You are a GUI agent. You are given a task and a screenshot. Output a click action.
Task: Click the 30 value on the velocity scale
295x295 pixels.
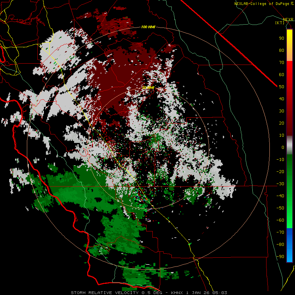[282, 111]
